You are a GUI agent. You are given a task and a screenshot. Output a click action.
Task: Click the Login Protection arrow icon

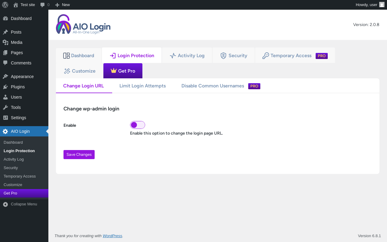[113, 56]
